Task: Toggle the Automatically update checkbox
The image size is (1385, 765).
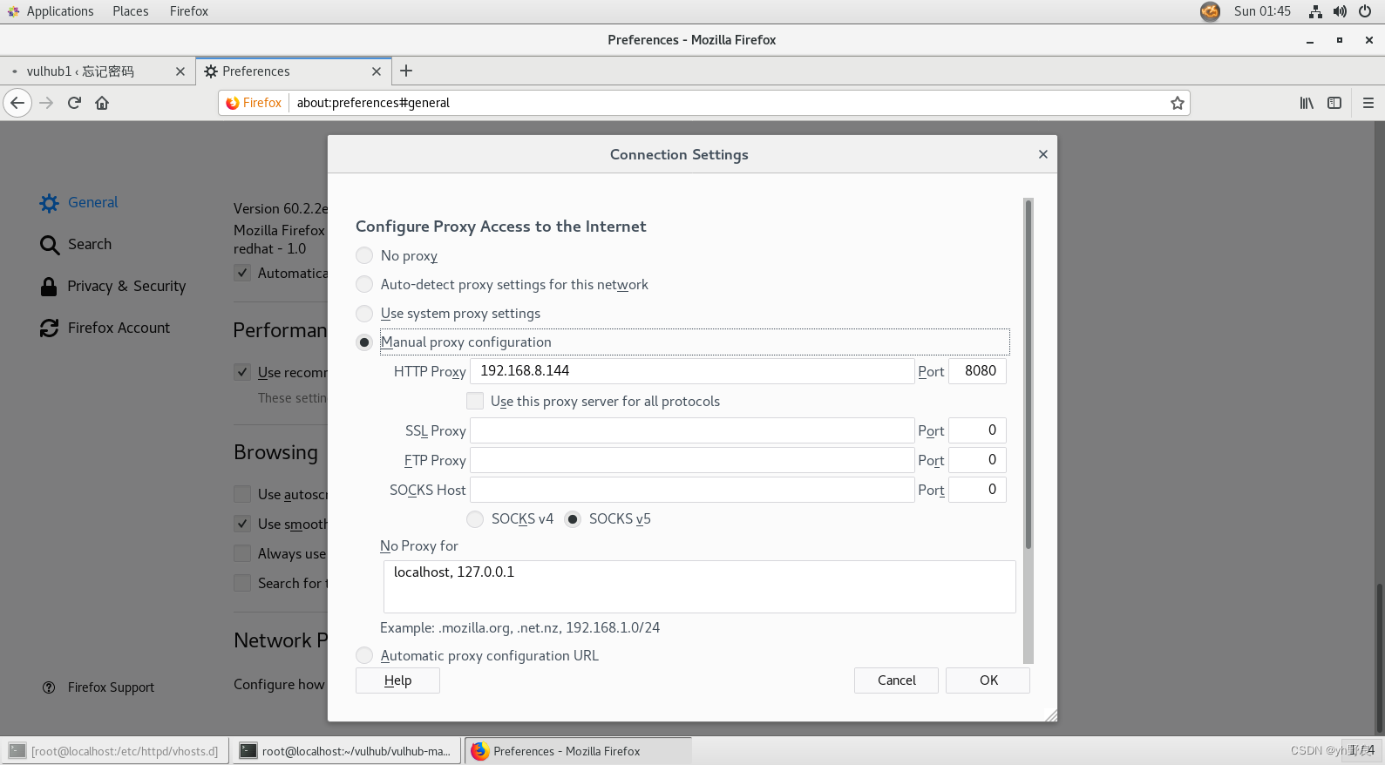Action: coord(242,273)
